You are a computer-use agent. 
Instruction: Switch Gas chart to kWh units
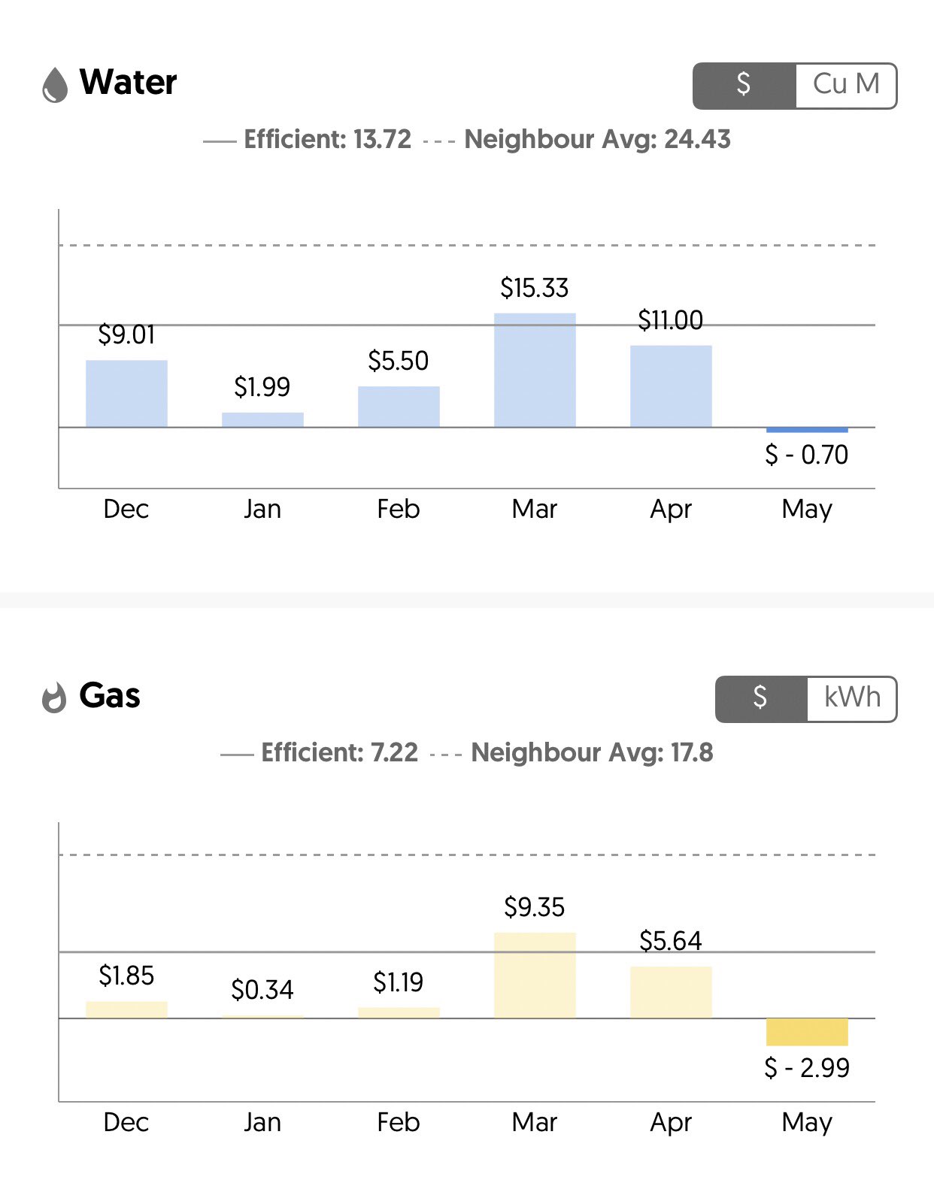[x=851, y=698]
